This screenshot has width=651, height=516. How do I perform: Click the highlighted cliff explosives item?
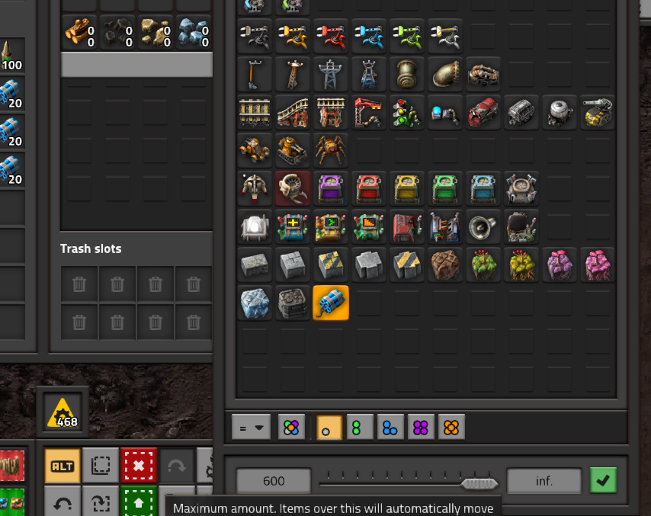click(331, 303)
